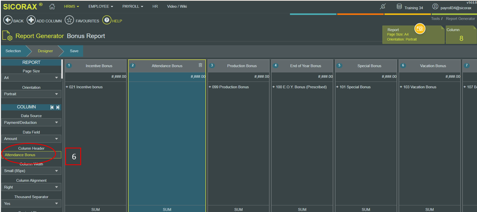Screen dimensions: 477x212
Task: Click the crossed-out notification icon
Action: click(383, 7)
